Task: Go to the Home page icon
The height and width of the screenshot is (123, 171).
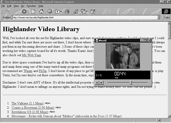Action: click(x=41, y=11)
